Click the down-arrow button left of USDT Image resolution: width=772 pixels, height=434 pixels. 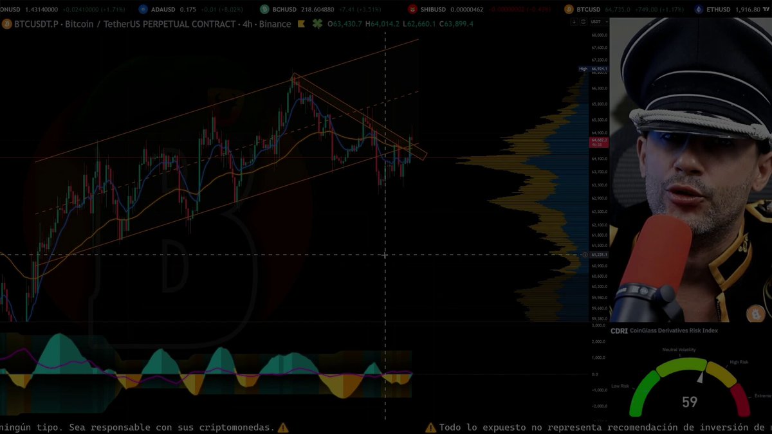(574, 22)
